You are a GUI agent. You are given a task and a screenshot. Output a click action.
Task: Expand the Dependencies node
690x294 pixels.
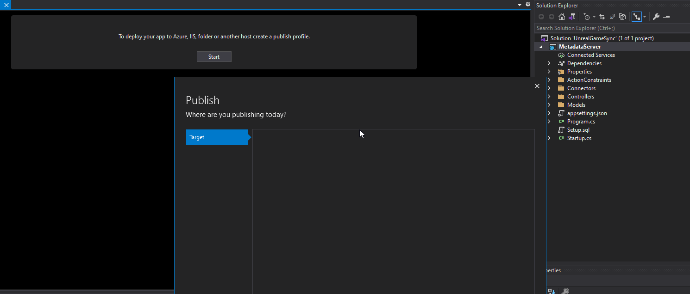coord(548,63)
